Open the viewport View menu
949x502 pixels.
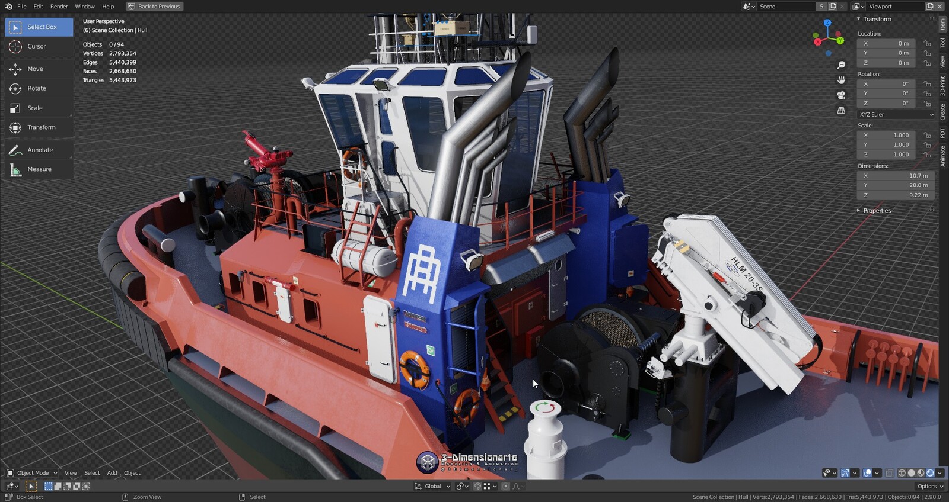(71, 473)
